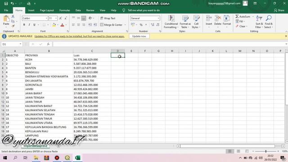Viewport: 288px width, 162px height.
Task: Open the General number format dropdown
Action: [158, 18]
